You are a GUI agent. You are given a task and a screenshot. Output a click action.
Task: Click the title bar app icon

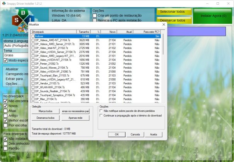click(4, 3)
